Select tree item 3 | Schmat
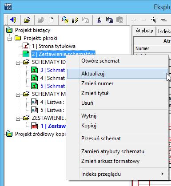 [x=52, y=70]
